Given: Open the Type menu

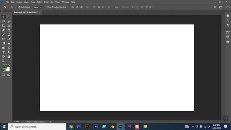Looking at the screenshot, I should point(33,2).
